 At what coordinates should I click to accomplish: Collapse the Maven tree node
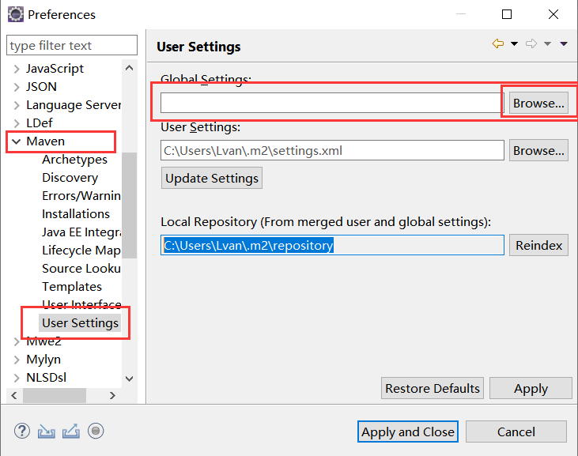pos(17,141)
